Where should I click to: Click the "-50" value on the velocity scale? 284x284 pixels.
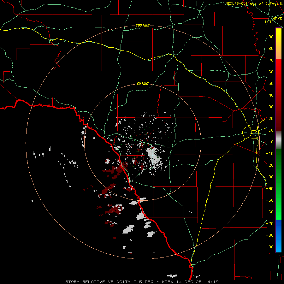click(x=270, y=200)
